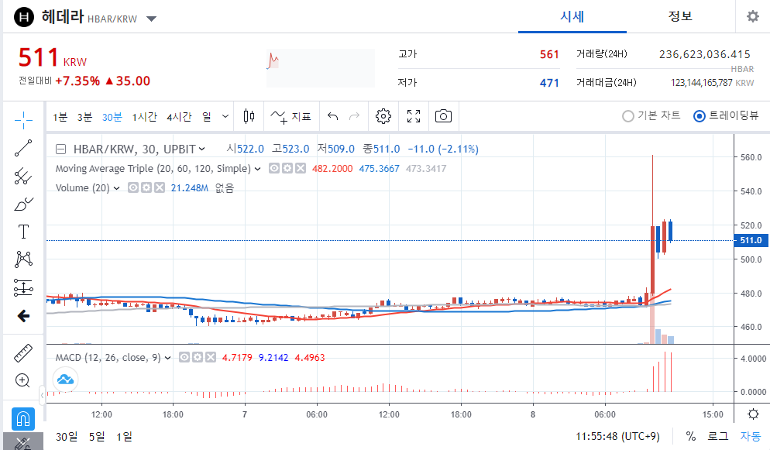Image resolution: width=770 pixels, height=450 pixels.
Task: Redo the chart action
Action: click(354, 116)
